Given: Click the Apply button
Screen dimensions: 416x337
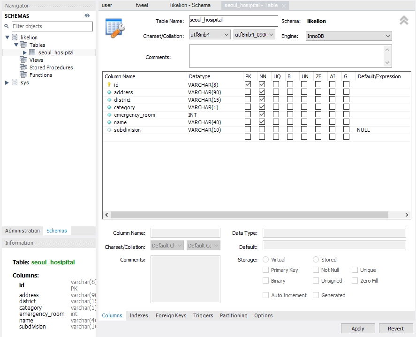Looking at the screenshot, I should coord(357,329).
